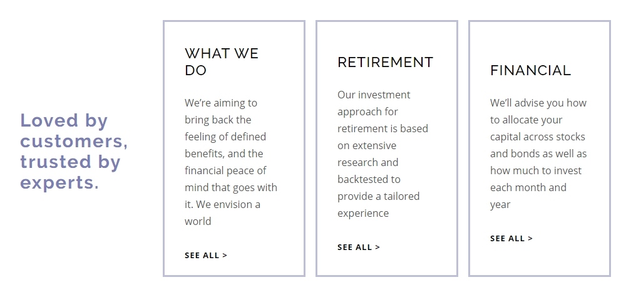Click SEE ALL link under Retirement
The height and width of the screenshot is (297, 621).
[359, 247]
